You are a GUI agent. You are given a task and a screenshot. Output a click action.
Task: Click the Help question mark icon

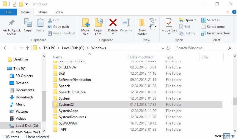pos(234,12)
